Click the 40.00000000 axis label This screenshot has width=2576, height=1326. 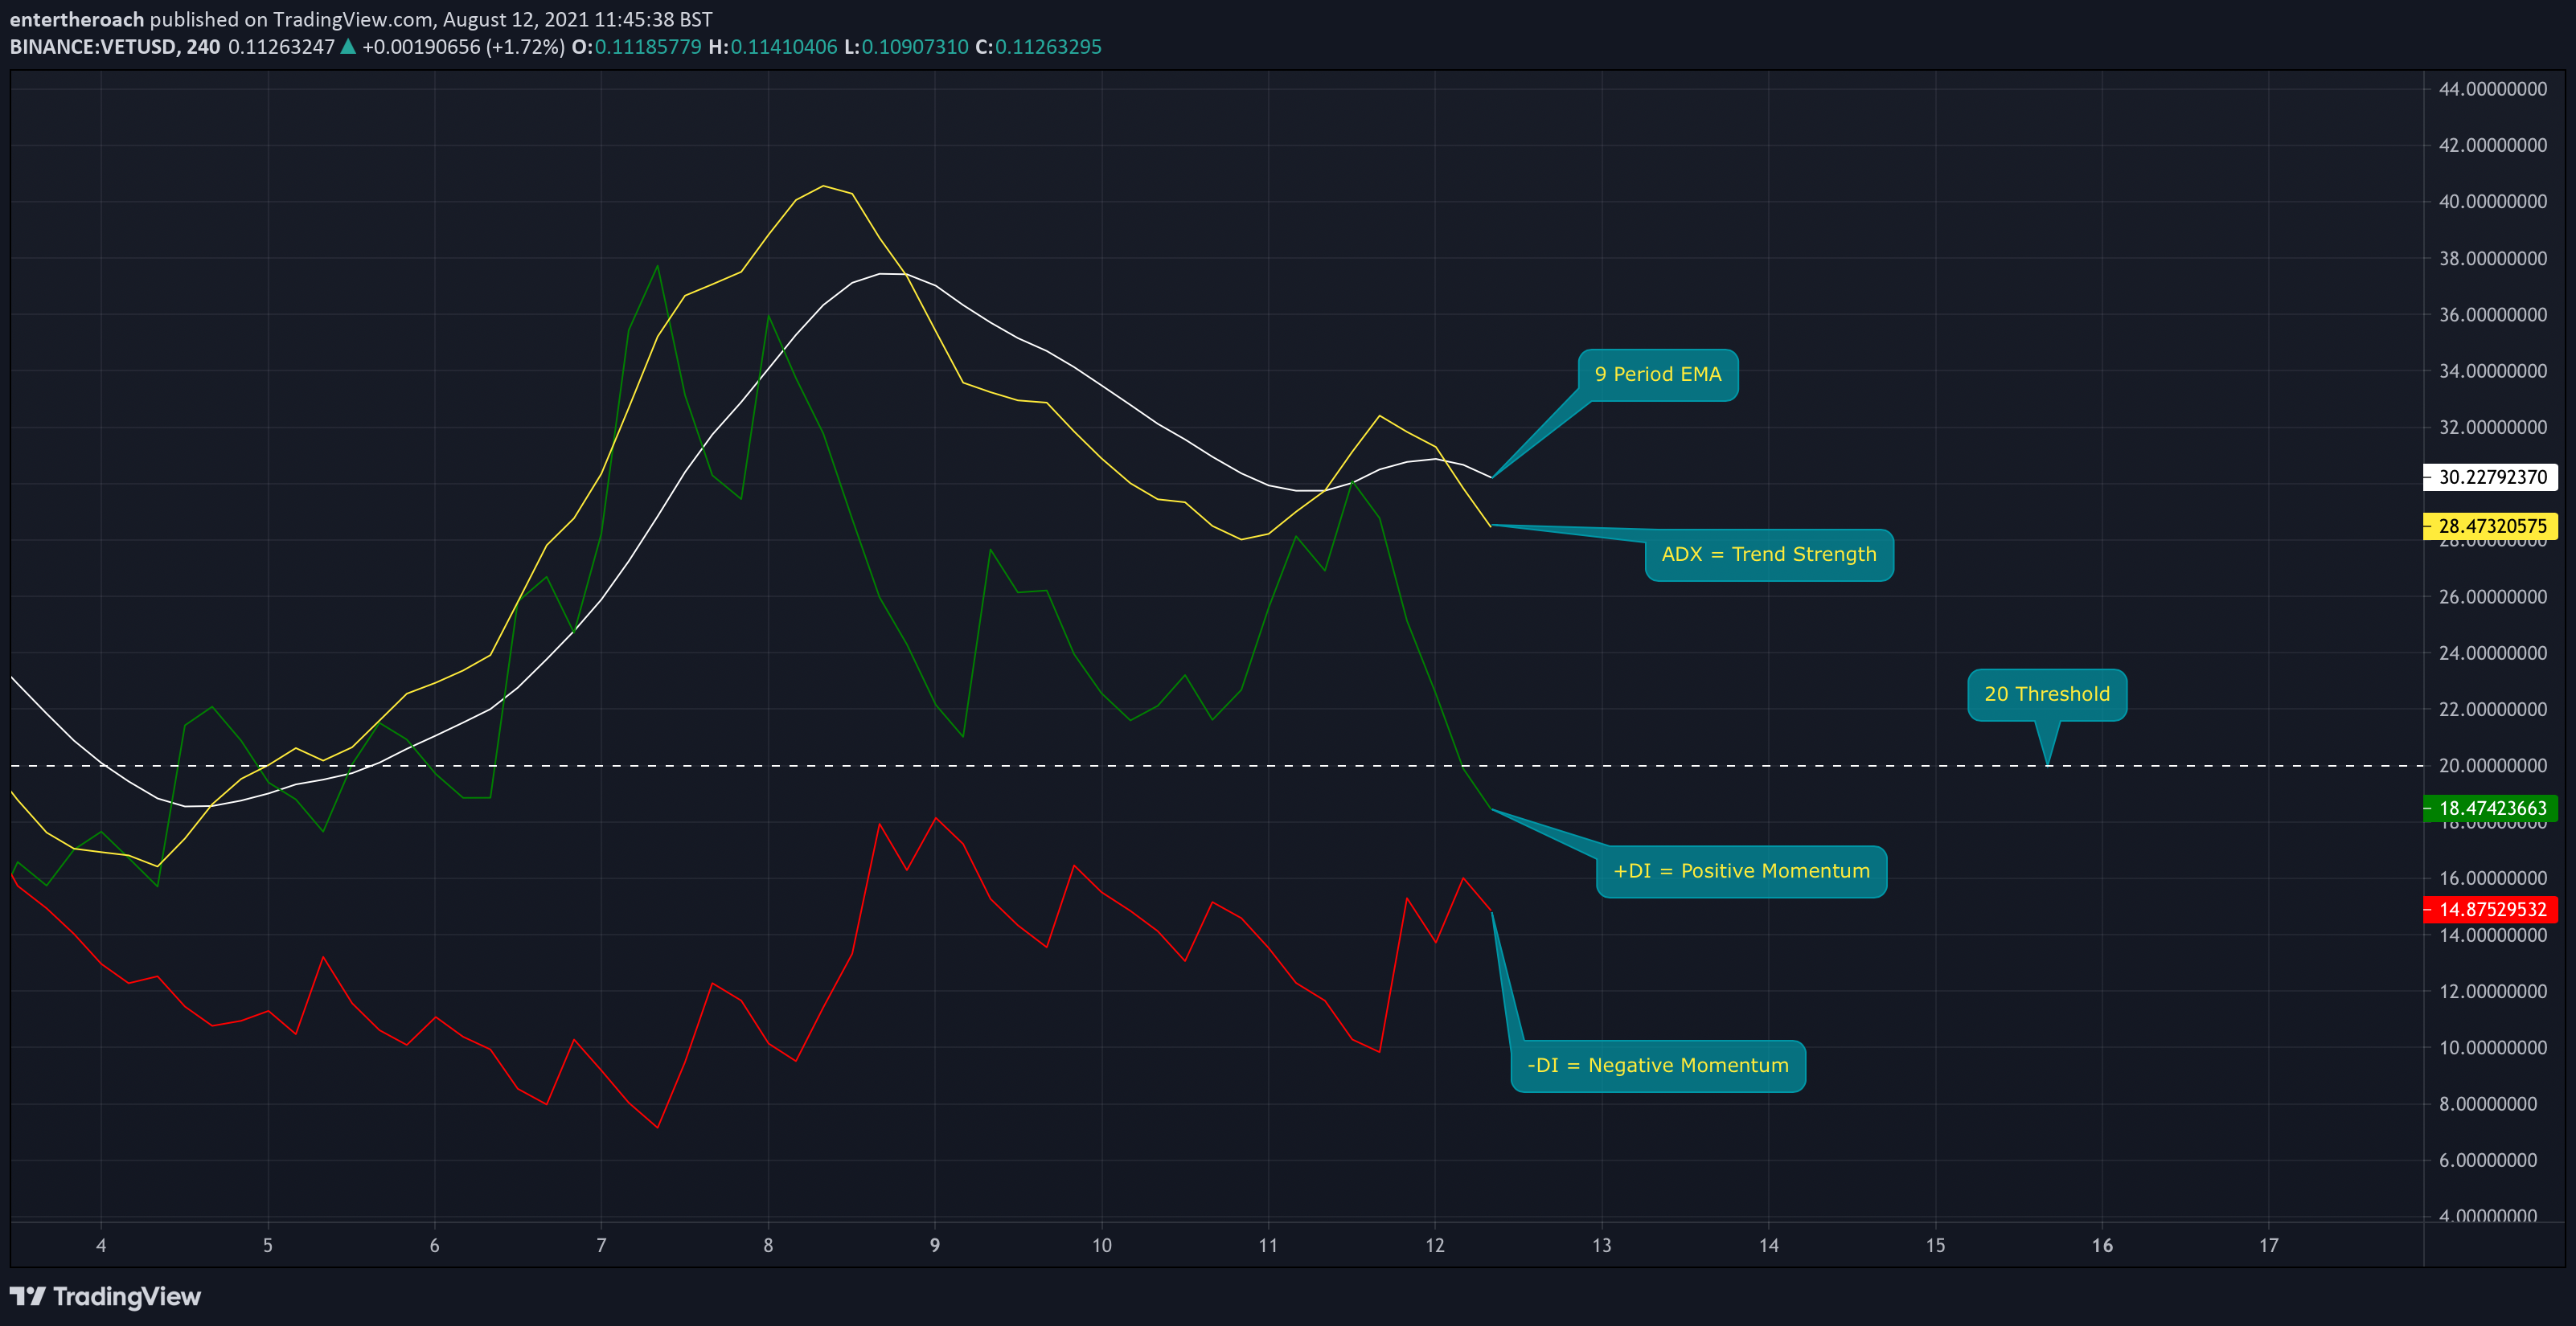pyautogui.click(x=2492, y=202)
